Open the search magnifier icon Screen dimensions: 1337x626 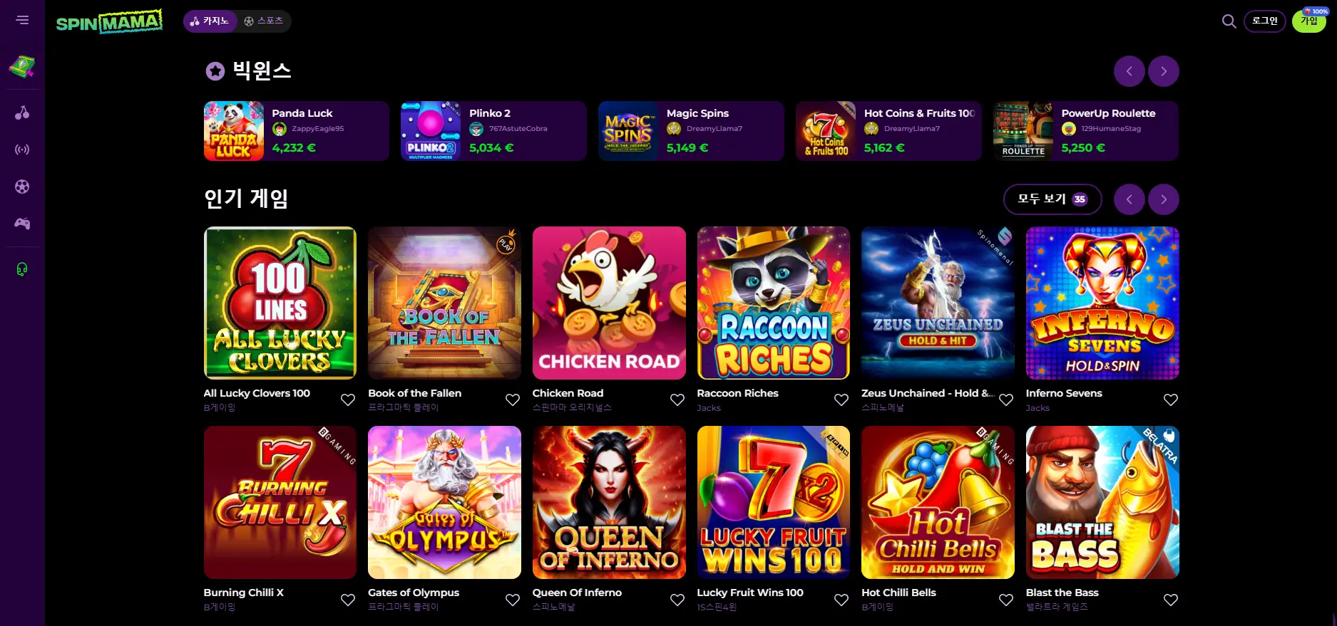[x=1229, y=21]
